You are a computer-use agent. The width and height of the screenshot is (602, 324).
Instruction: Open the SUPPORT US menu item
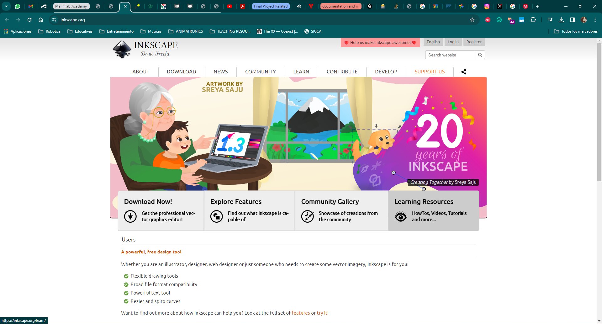pyautogui.click(x=430, y=72)
